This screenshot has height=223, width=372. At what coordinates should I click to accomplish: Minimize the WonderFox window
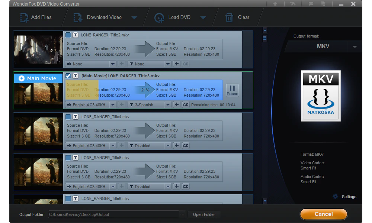341,4
